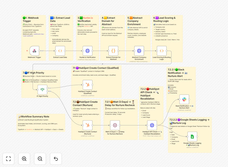Select the Abstract Company Enrichment node

139,51
